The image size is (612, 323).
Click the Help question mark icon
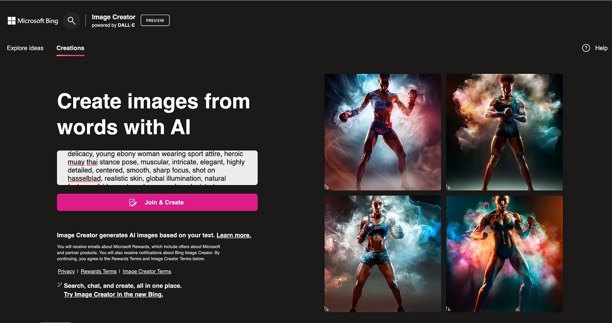[x=586, y=48]
